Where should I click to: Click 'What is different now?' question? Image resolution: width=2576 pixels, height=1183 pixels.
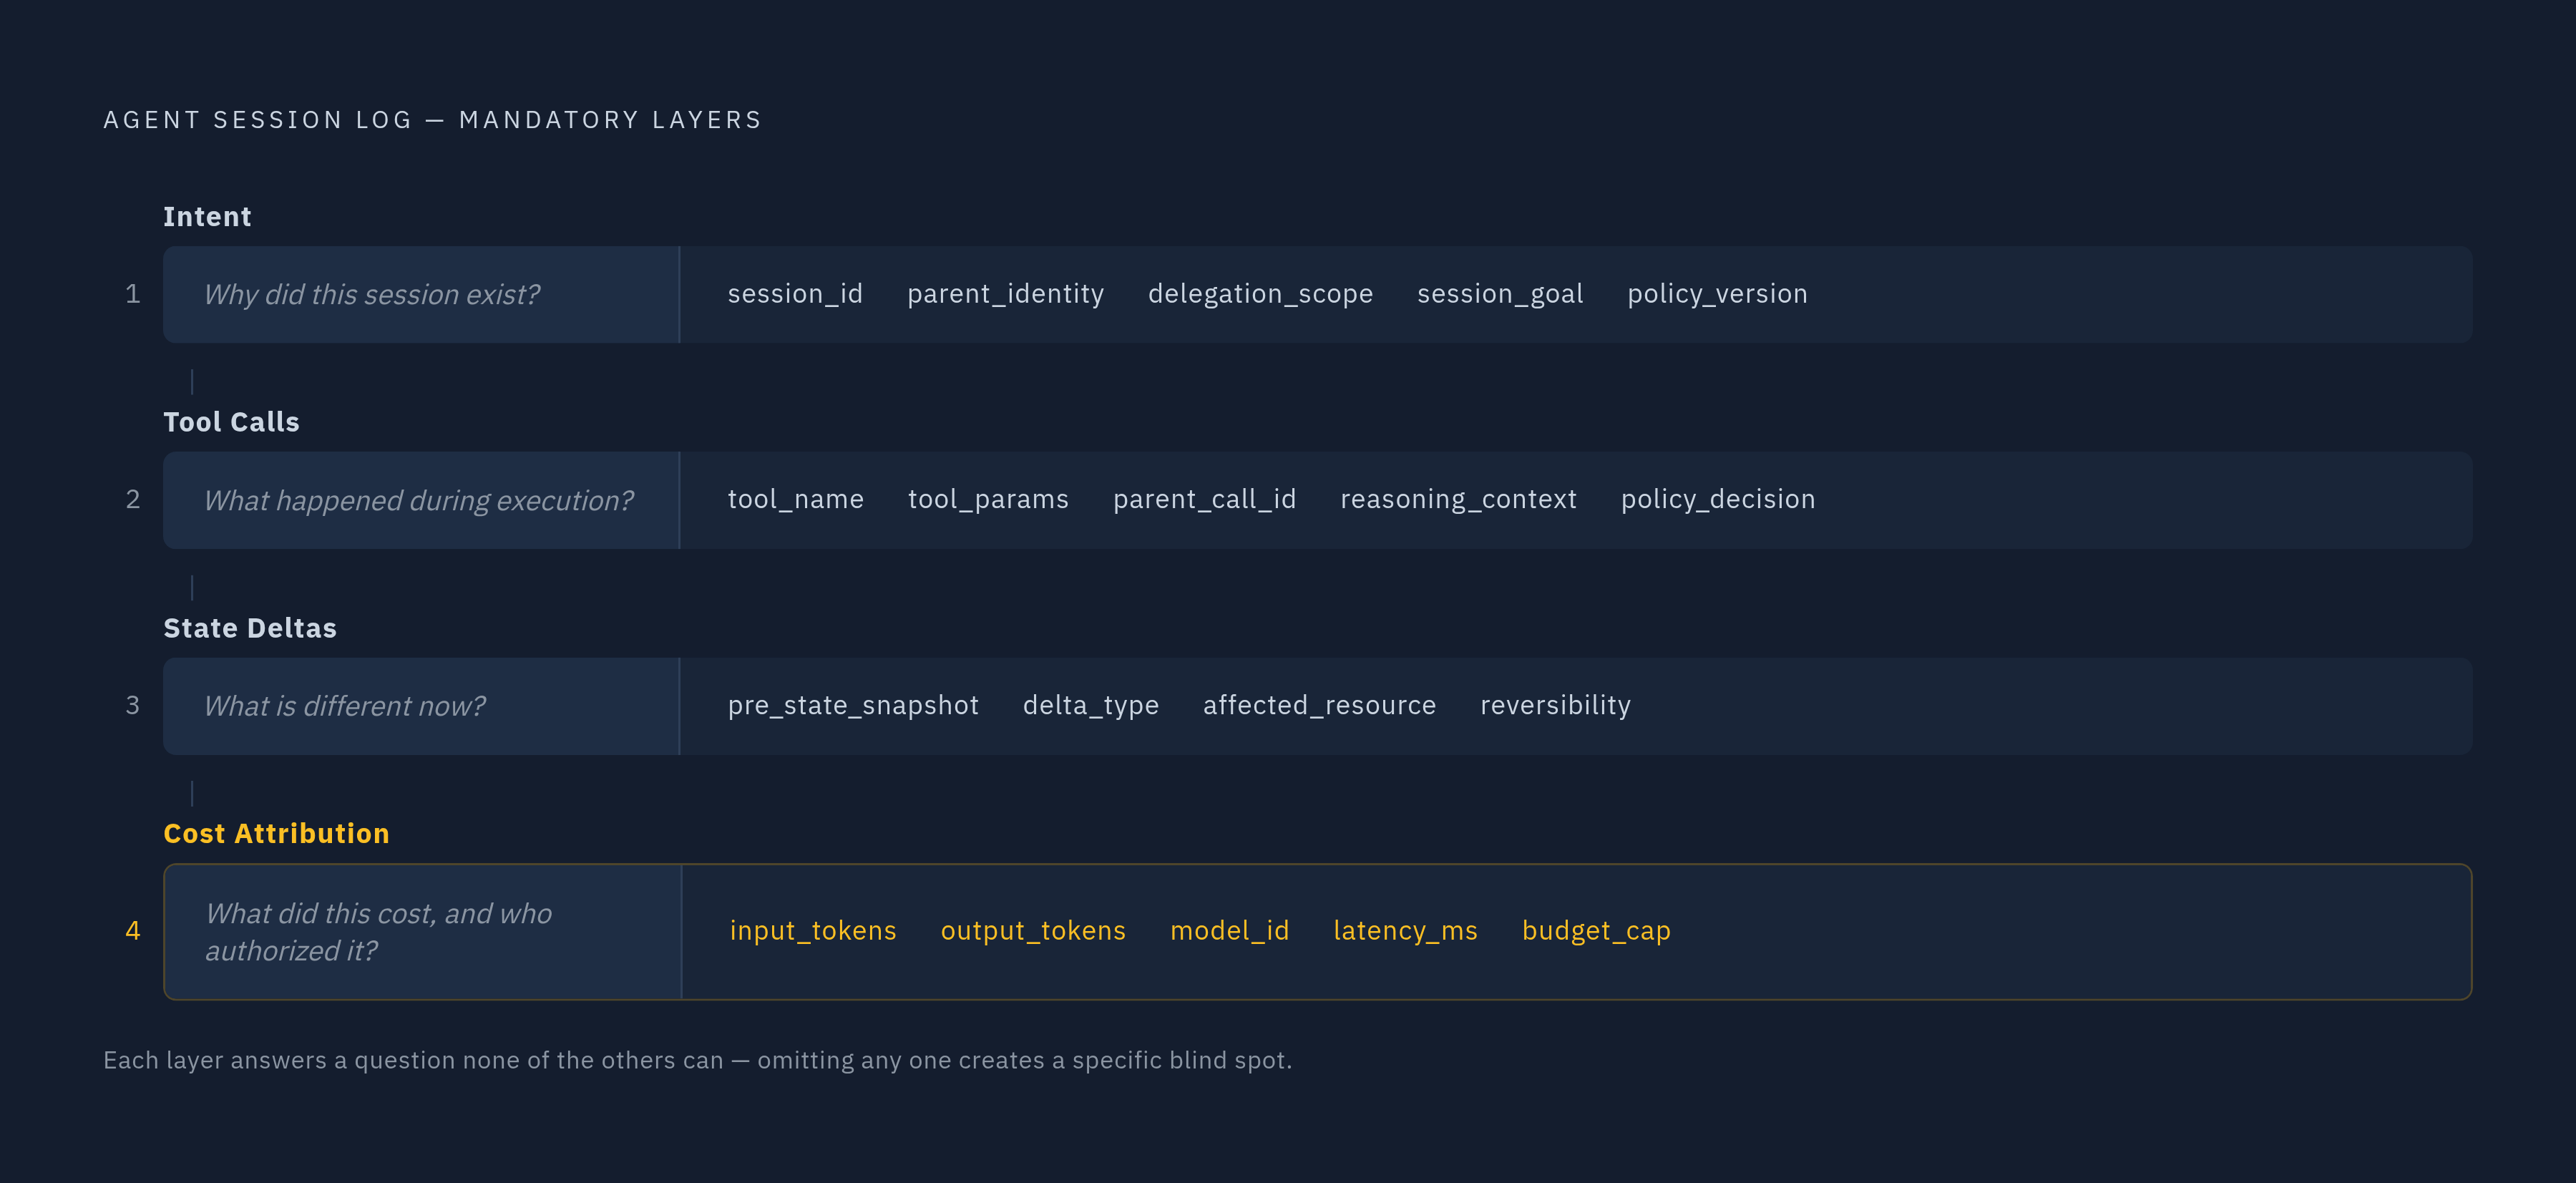coord(344,706)
